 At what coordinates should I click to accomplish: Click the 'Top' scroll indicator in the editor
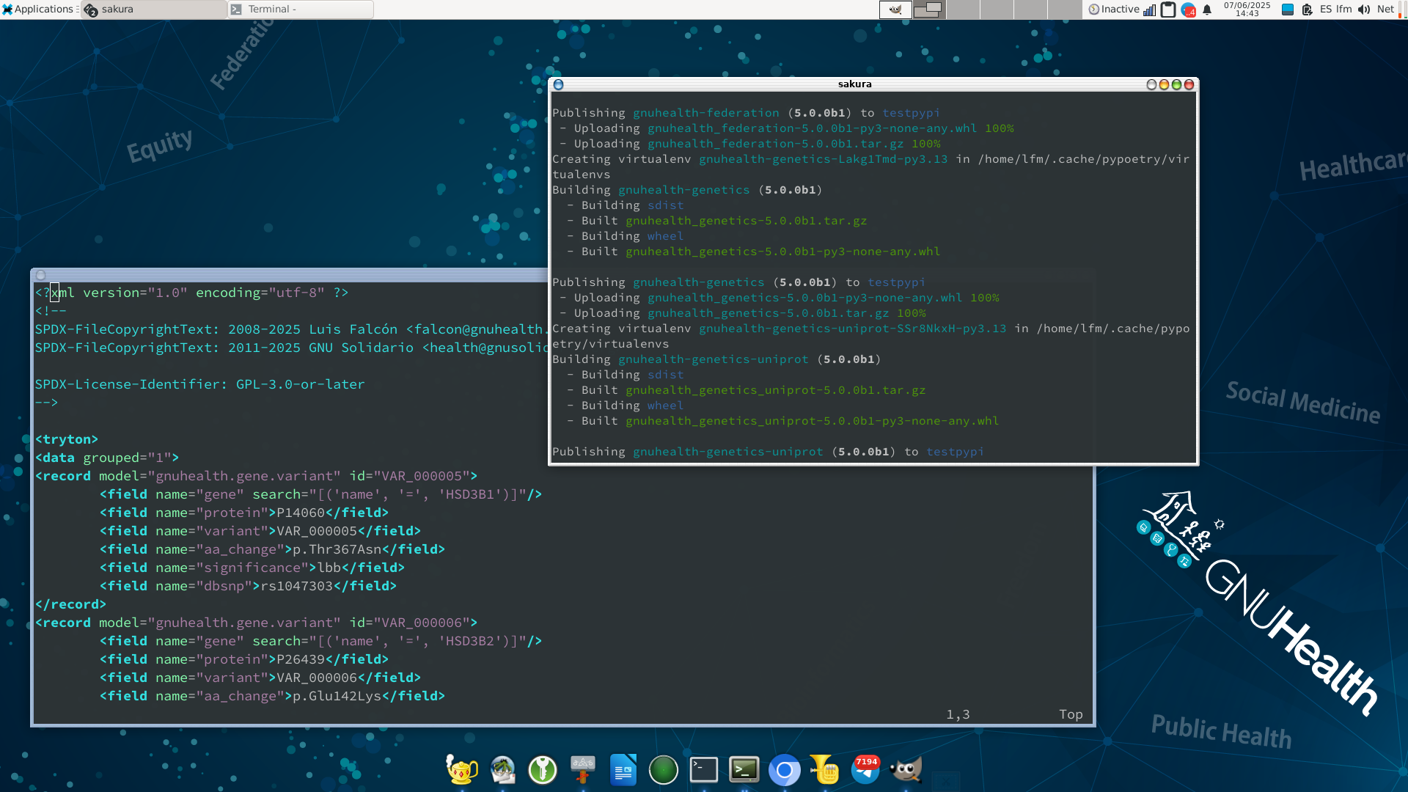pos(1071,714)
